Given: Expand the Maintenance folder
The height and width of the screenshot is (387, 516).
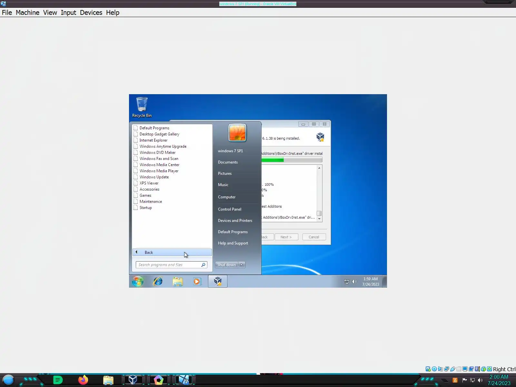Looking at the screenshot, I should tap(151, 202).
